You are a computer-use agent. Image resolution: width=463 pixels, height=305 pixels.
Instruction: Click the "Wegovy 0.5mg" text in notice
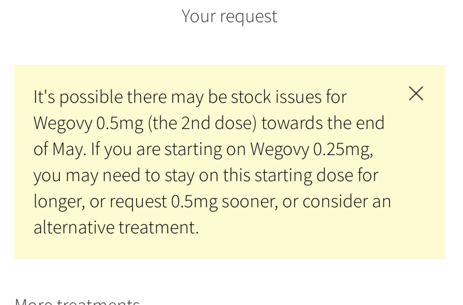click(88, 123)
